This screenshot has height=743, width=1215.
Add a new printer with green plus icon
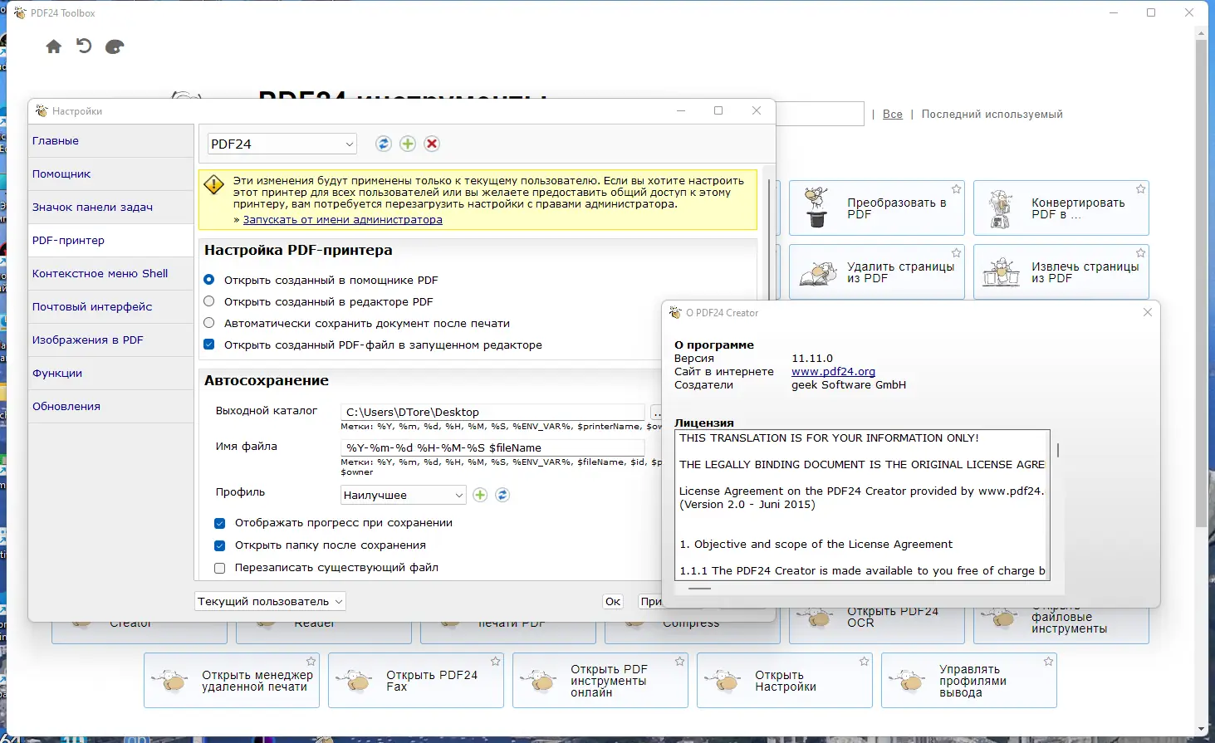click(x=408, y=144)
